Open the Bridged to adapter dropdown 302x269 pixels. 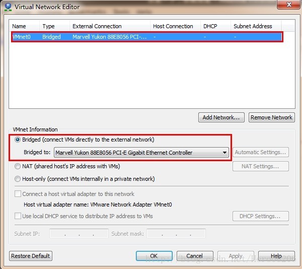141,153
